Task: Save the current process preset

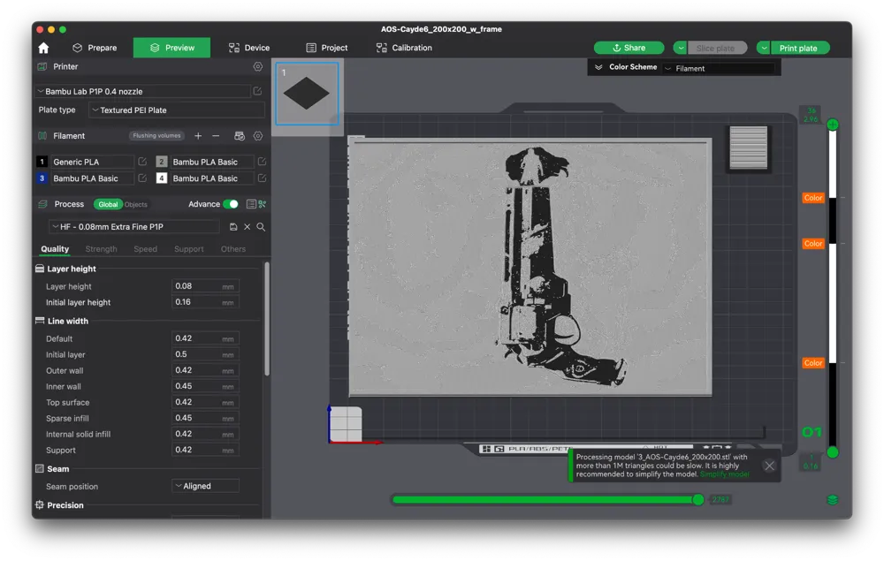Action: click(x=233, y=227)
